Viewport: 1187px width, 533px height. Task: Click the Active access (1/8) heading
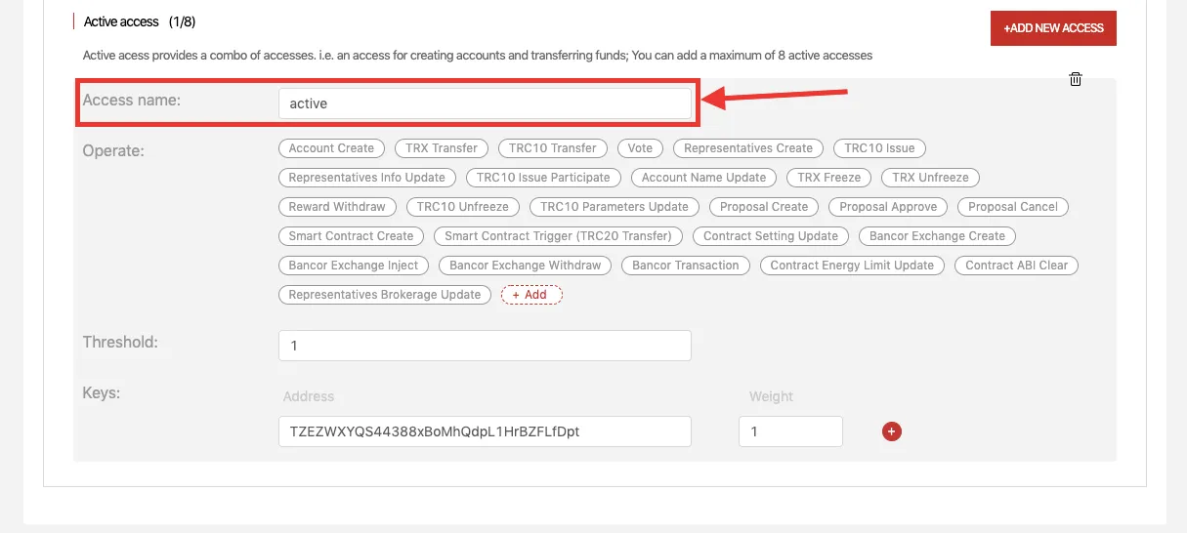[140, 21]
